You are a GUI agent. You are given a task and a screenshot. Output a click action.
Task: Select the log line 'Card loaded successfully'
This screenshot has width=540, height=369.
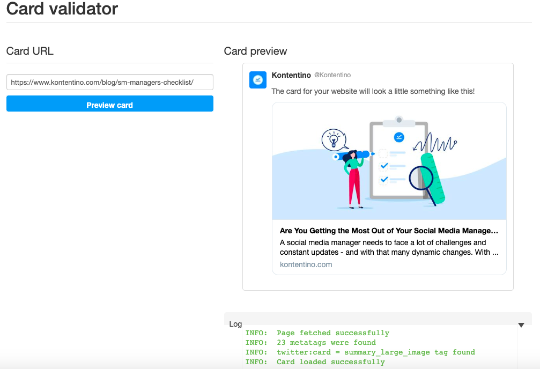[x=315, y=362]
